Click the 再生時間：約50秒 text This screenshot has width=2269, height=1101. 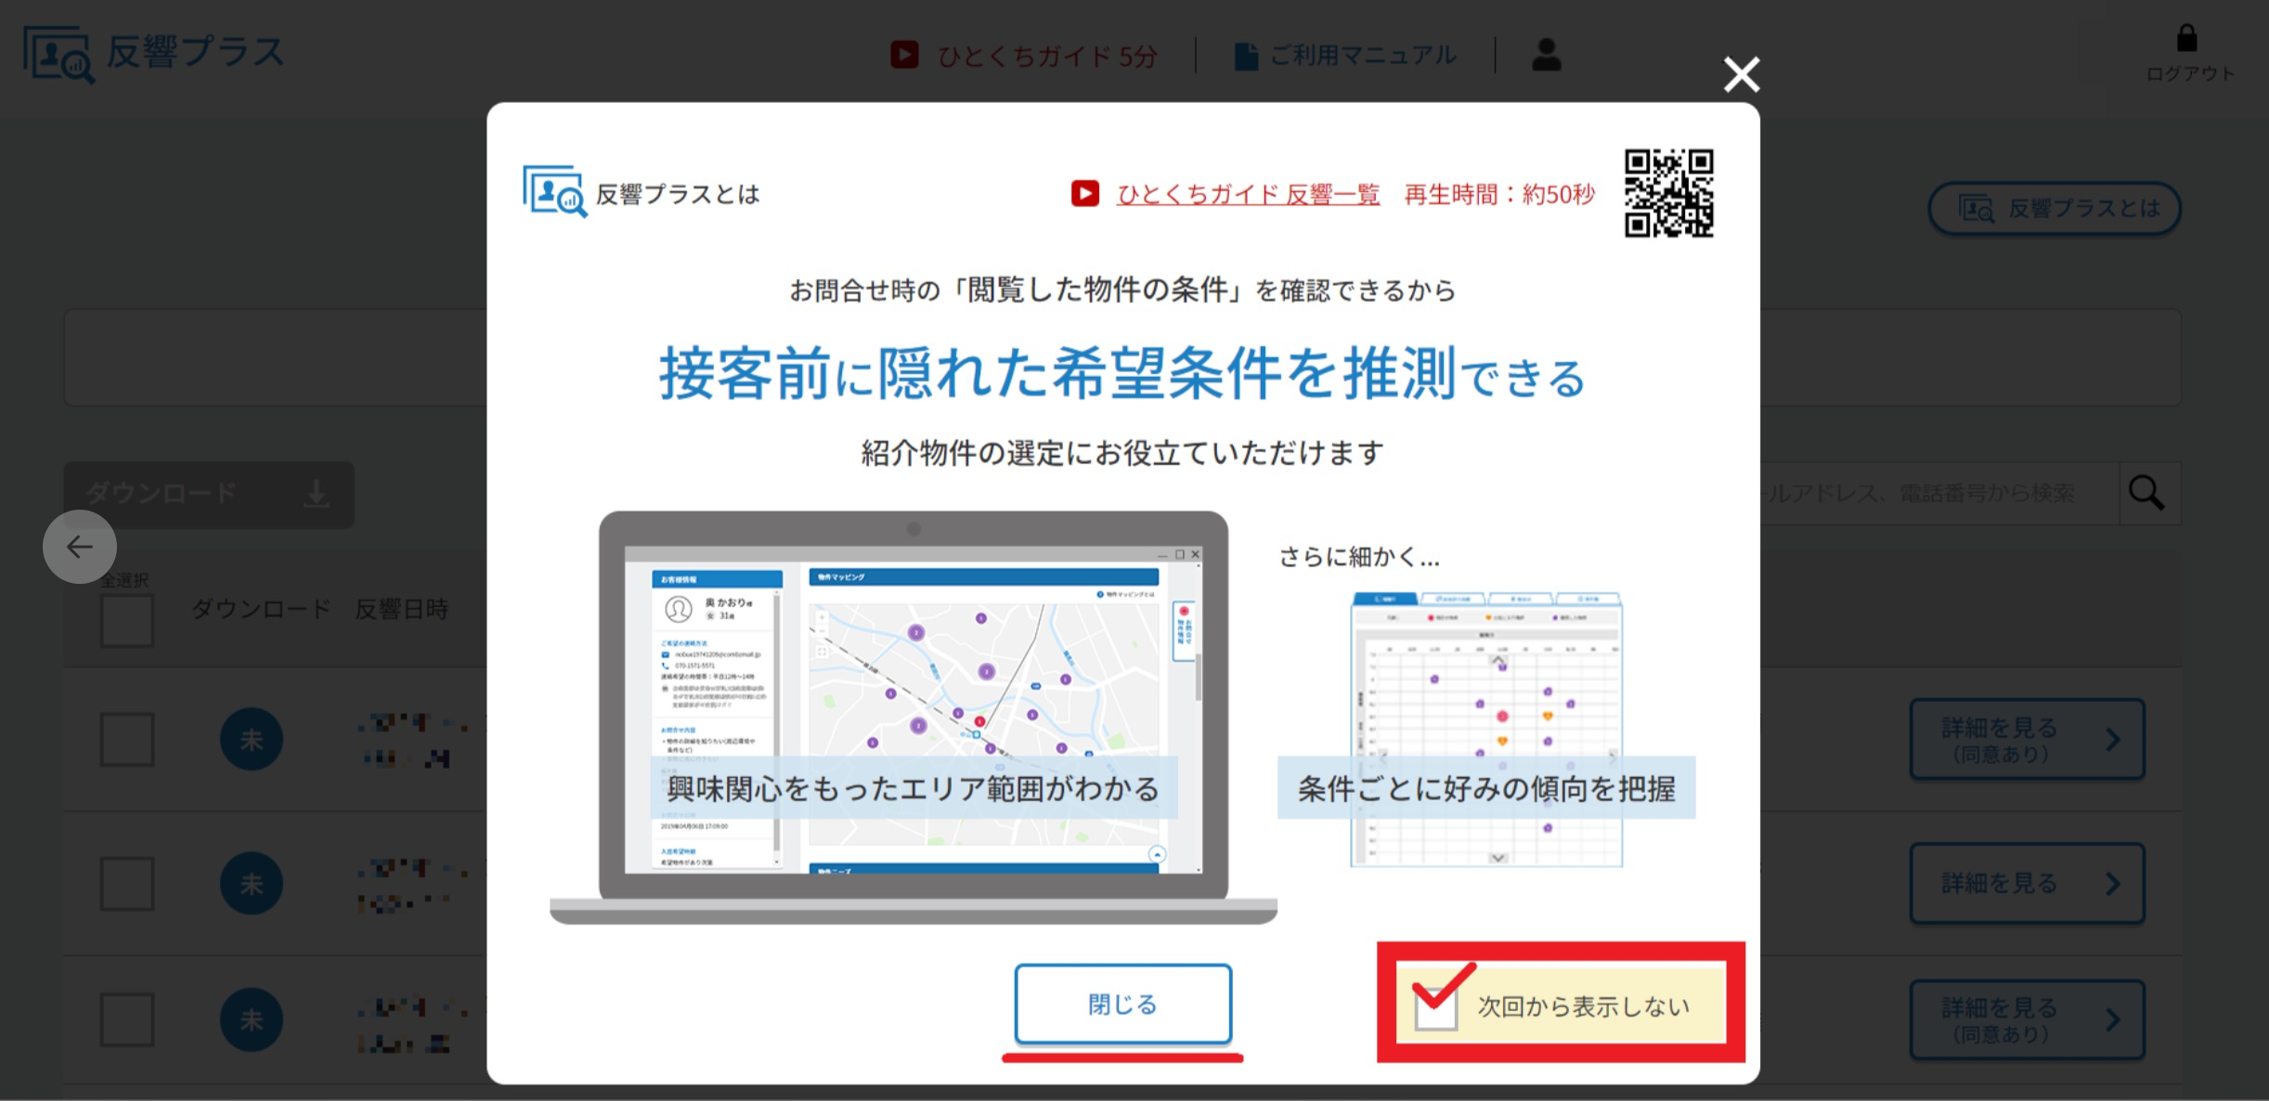tap(1499, 194)
